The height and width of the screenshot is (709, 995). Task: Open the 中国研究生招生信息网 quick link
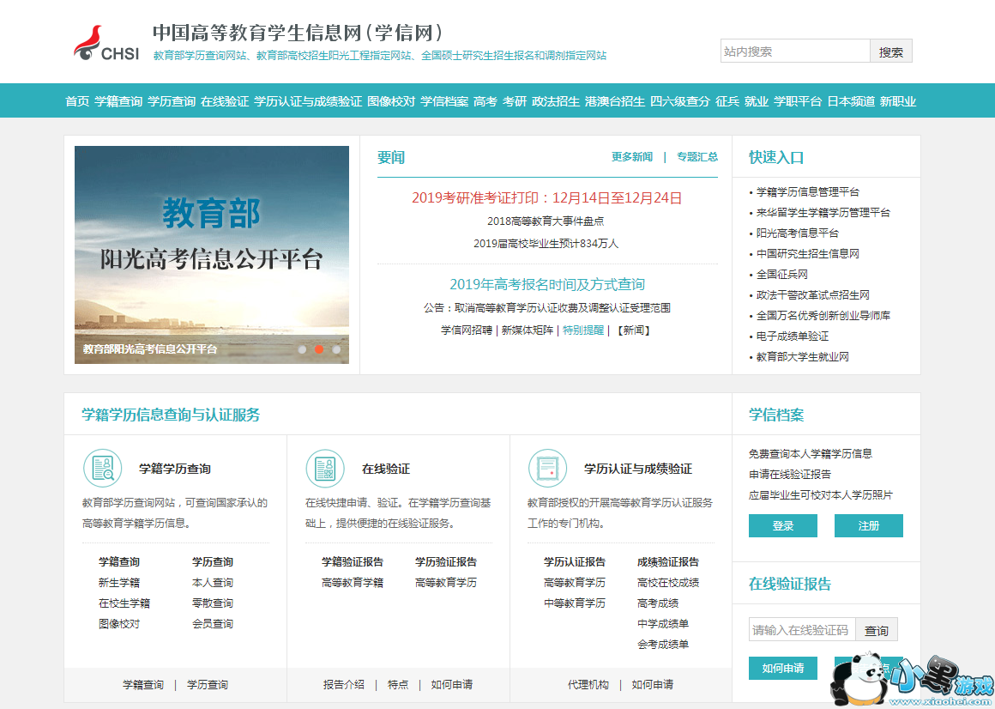click(x=807, y=254)
